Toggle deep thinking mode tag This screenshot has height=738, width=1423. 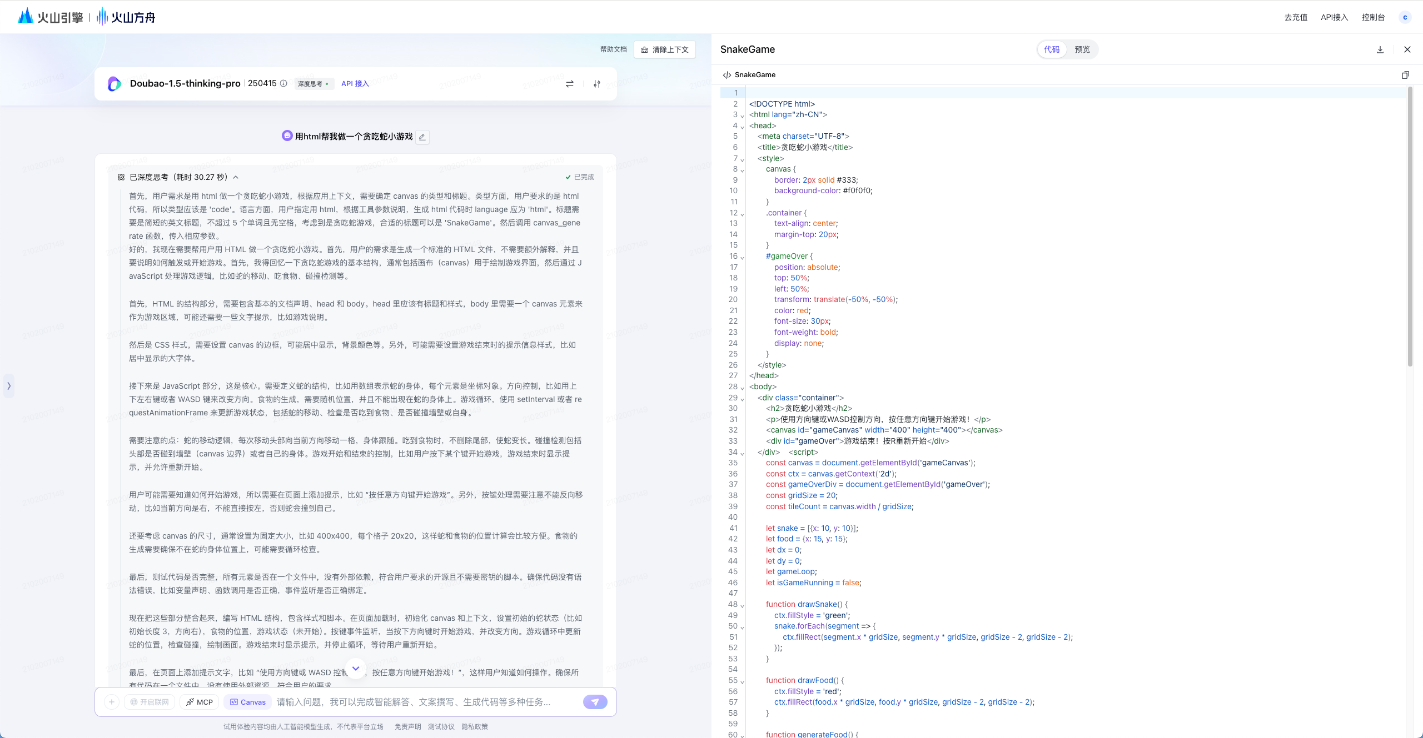point(314,84)
